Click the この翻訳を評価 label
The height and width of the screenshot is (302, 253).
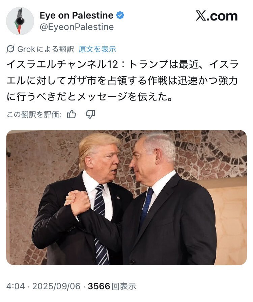click(x=34, y=115)
